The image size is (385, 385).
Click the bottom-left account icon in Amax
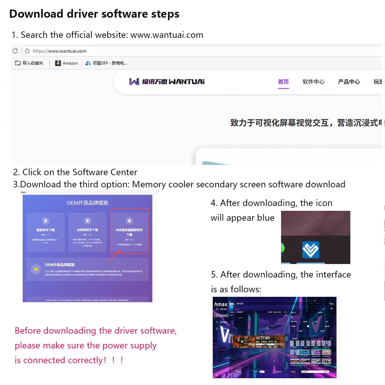[x=217, y=375]
